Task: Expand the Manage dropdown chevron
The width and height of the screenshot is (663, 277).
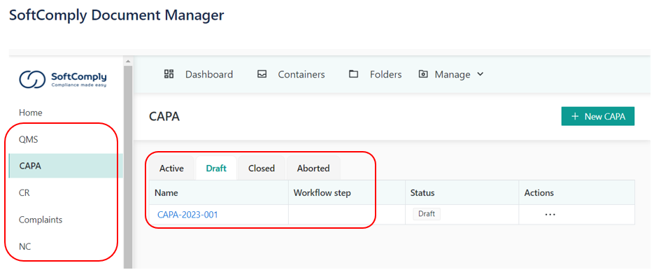Action: [480, 74]
